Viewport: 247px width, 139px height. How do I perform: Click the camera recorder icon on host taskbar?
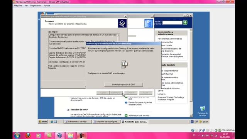click(x=81, y=136)
